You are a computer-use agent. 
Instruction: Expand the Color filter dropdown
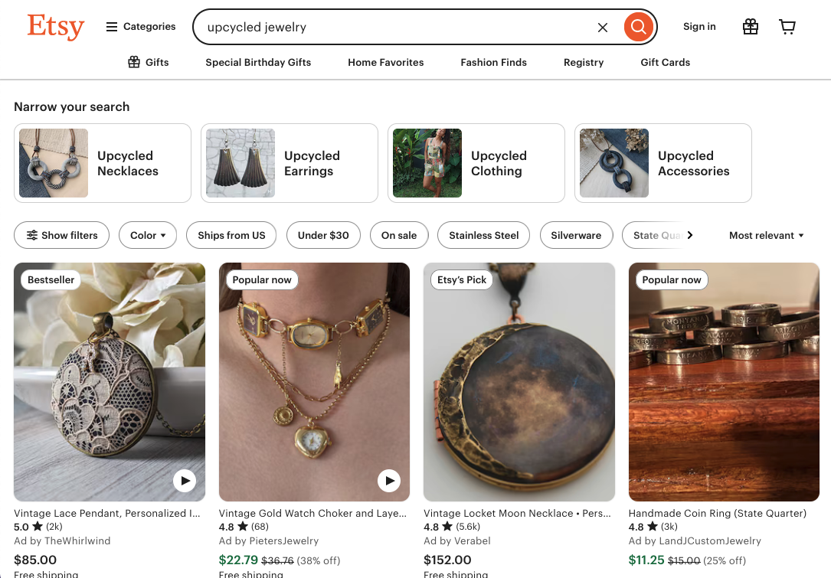(148, 235)
